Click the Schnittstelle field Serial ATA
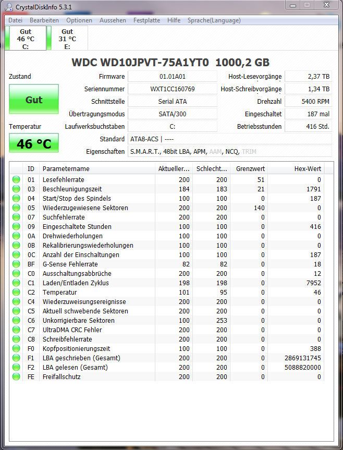Viewport: 343px width, 450px height. [x=173, y=102]
